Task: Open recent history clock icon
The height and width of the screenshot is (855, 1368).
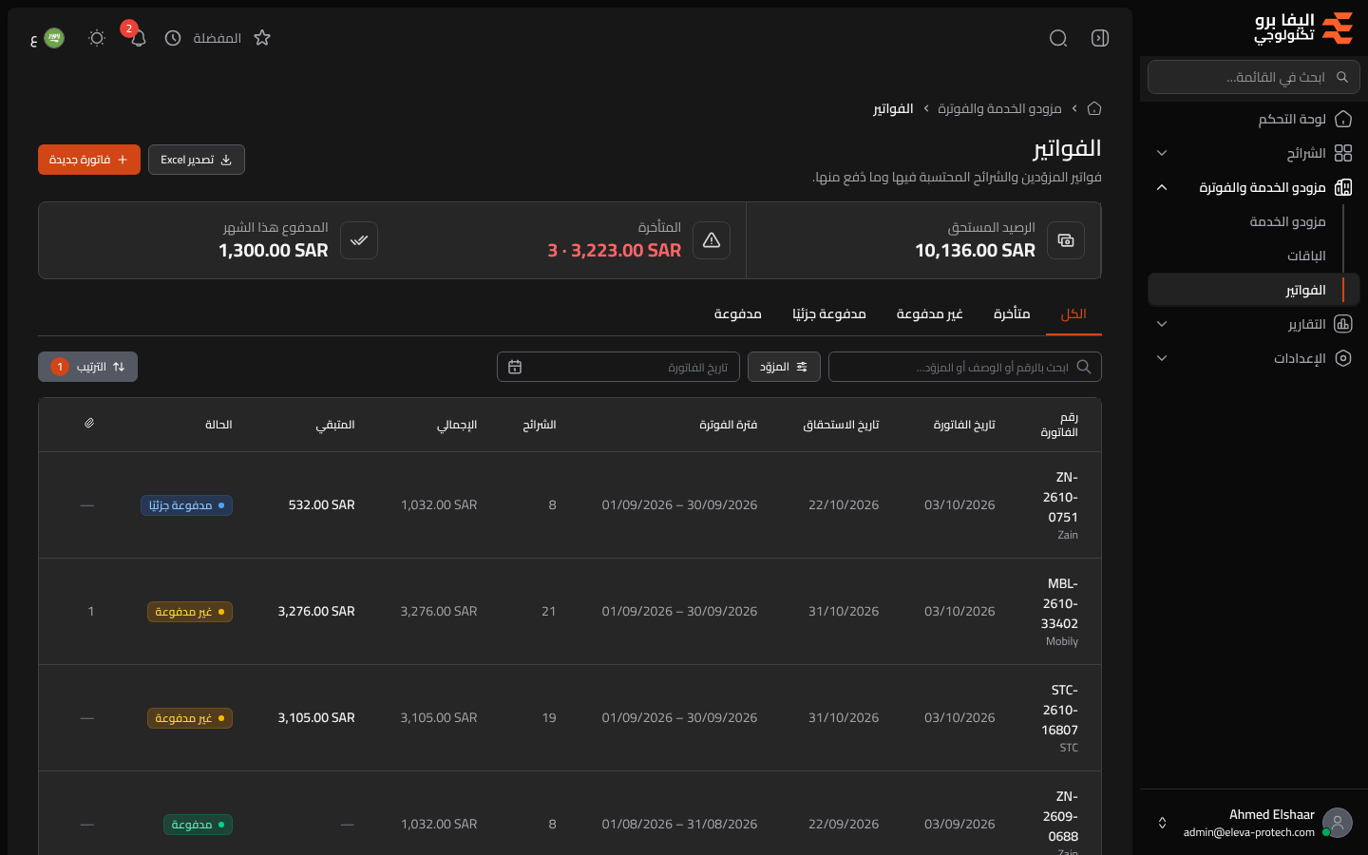Action: point(173,38)
